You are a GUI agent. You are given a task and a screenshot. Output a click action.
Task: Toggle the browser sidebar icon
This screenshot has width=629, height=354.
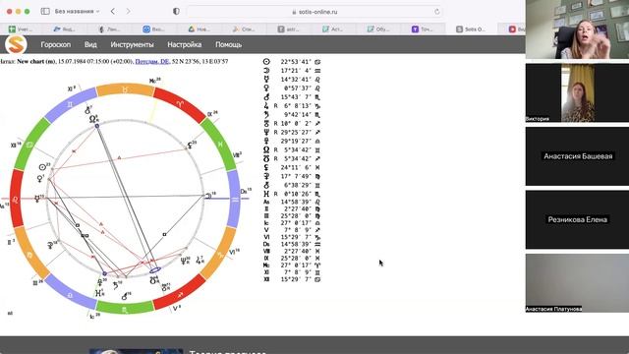[45, 11]
